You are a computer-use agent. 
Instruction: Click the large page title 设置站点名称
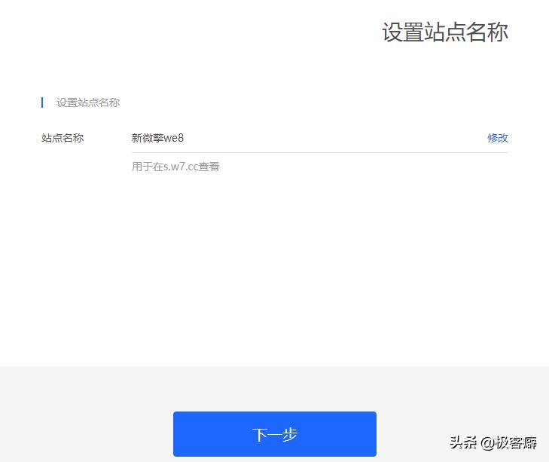click(444, 32)
